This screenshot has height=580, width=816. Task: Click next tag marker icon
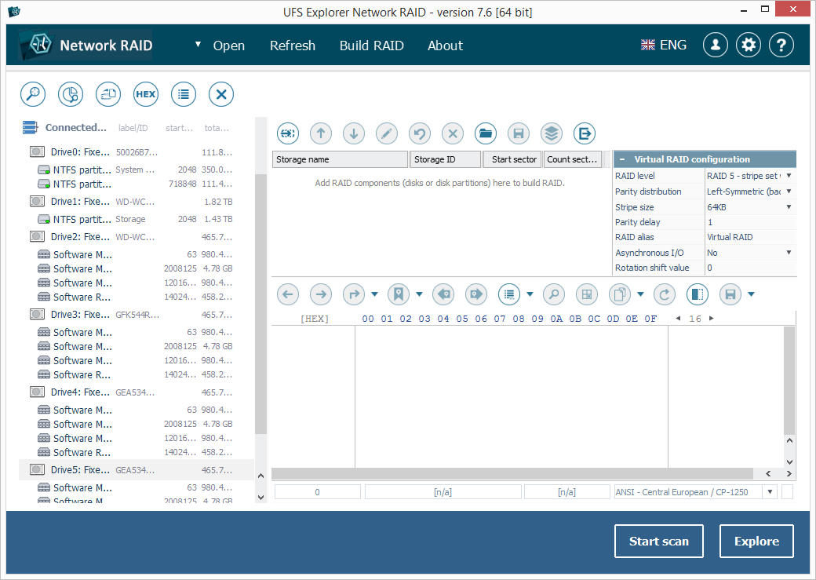(476, 294)
